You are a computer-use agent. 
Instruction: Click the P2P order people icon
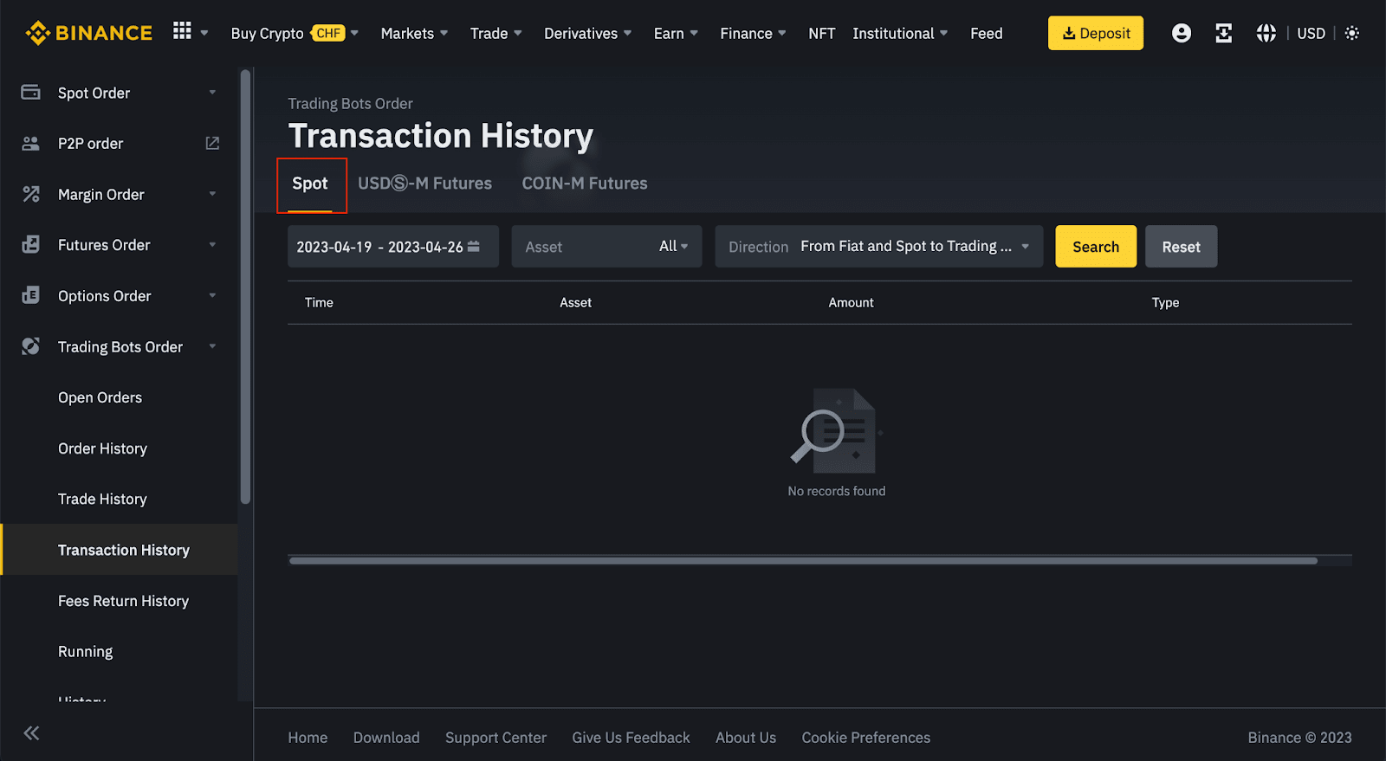click(31, 143)
